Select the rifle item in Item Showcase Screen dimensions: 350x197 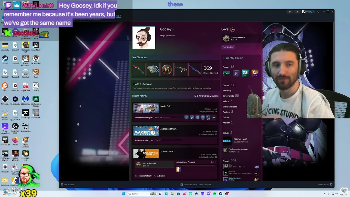pyautogui.click(x=181, y=69)
